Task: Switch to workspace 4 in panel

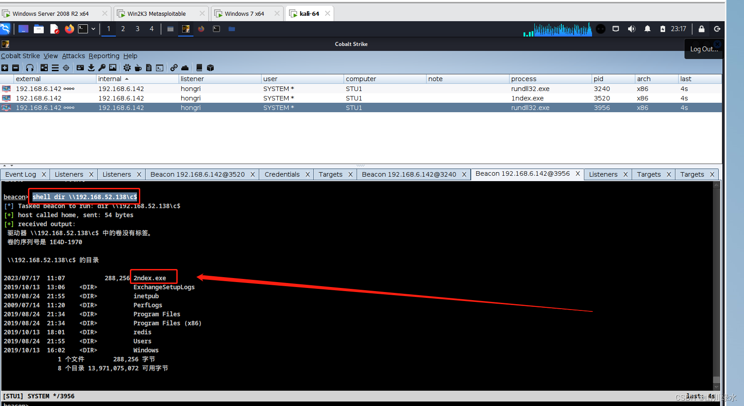Action: [x=152, y=29]
